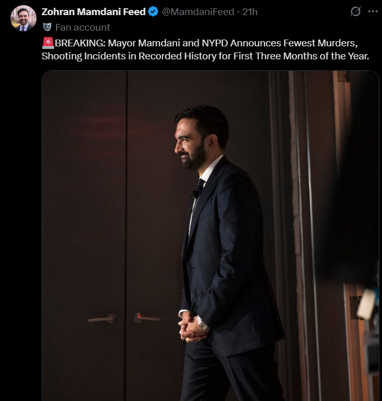Open the post via 21h timestamp
This screenshot has height=401, width=382.
click(x=250, y=12)
